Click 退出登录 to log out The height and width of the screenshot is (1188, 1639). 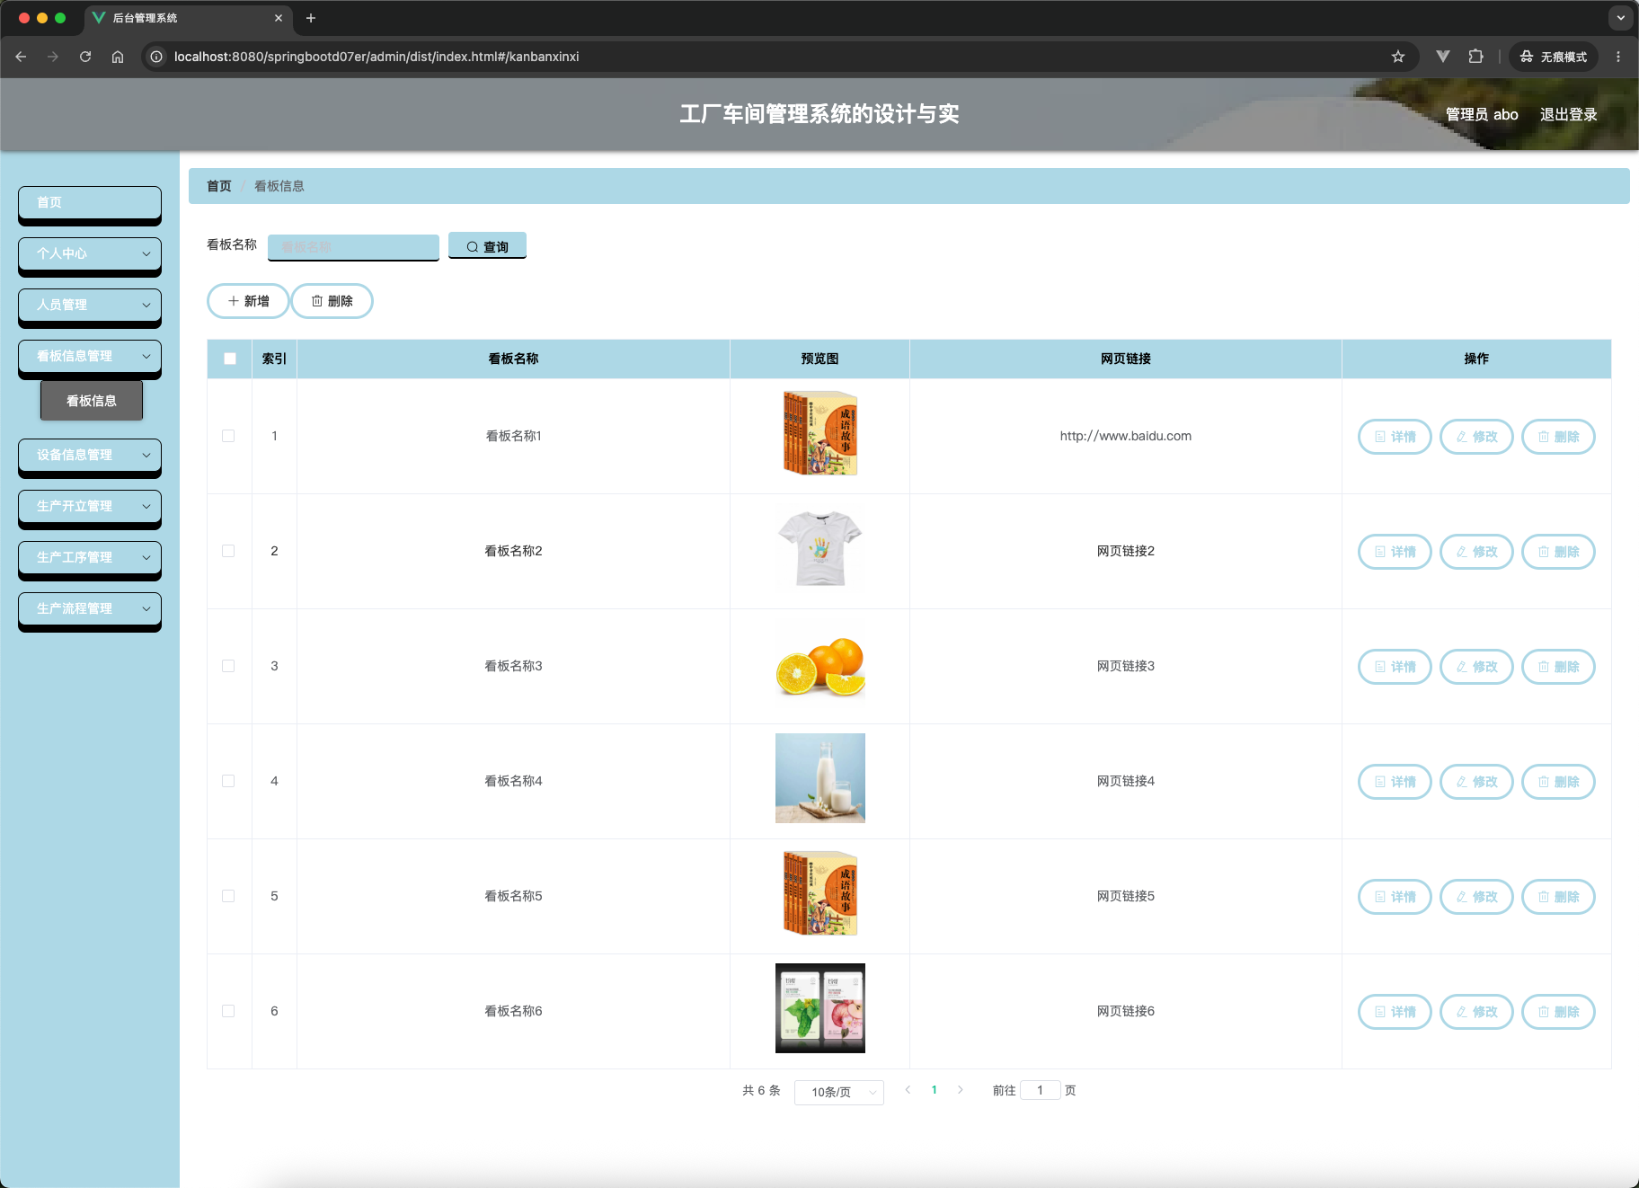(x=1568, y=114)
